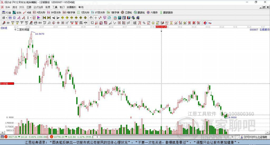Click the Shanghai index 3027.06 status entry
270x145 pixels.
coord(27,137)
